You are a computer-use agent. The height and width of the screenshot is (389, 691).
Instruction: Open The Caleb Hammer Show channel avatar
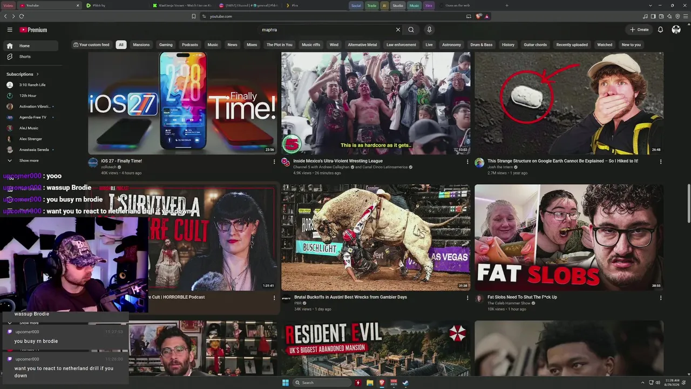[x=479, y=299]
